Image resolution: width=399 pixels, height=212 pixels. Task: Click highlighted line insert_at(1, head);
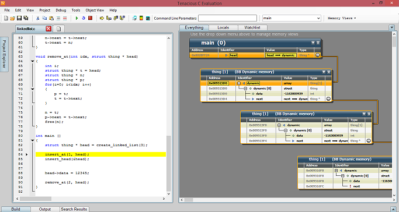pos(100,154)
